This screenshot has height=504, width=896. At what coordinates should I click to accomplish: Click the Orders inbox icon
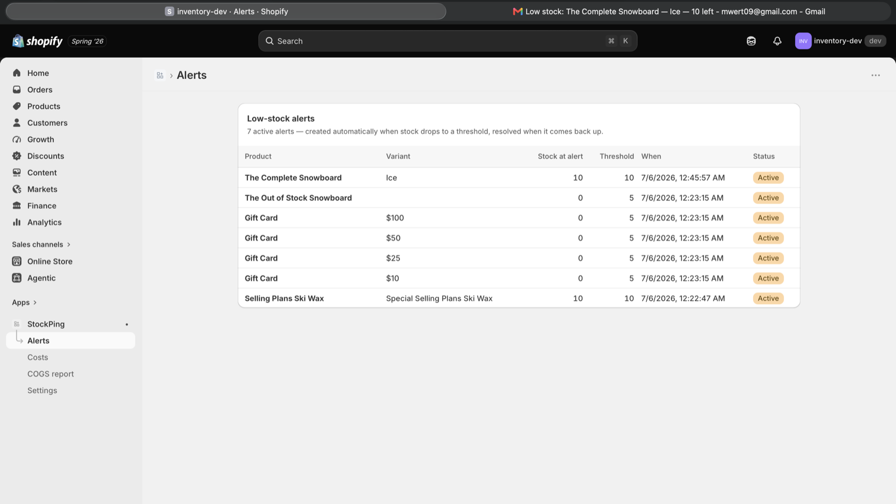coord(17,90)
